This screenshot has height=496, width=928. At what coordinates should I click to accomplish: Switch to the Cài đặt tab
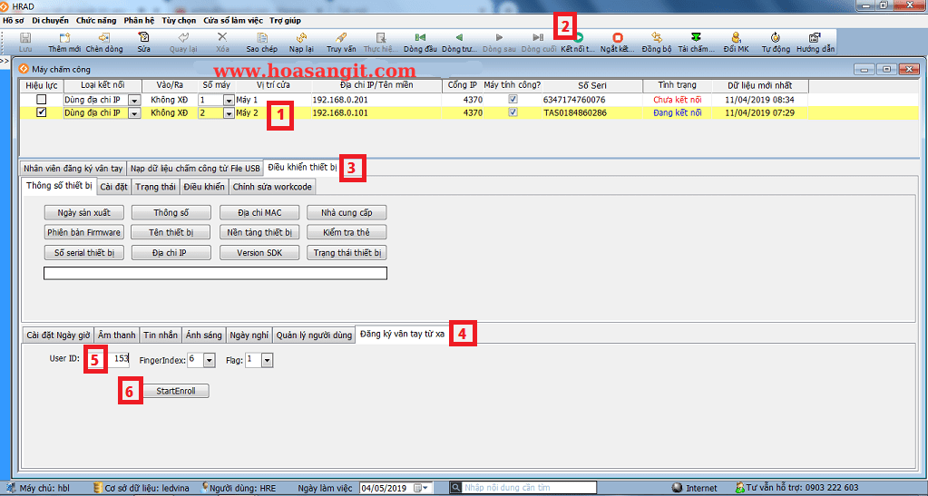coord(112,187)
